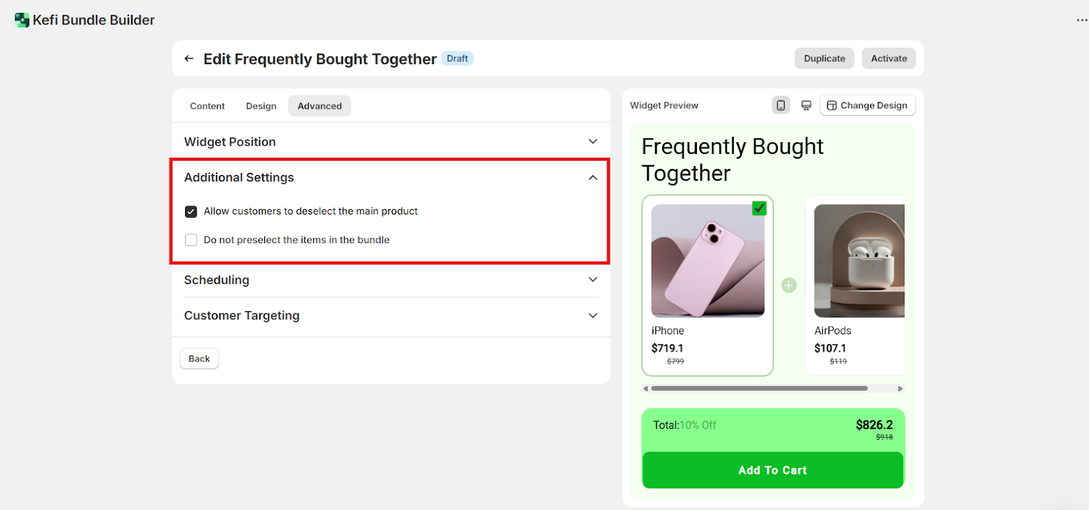This screenshot has width=1089, height=510.
Task: Switch preview to mobile view icon
Action: click(781, 106)
